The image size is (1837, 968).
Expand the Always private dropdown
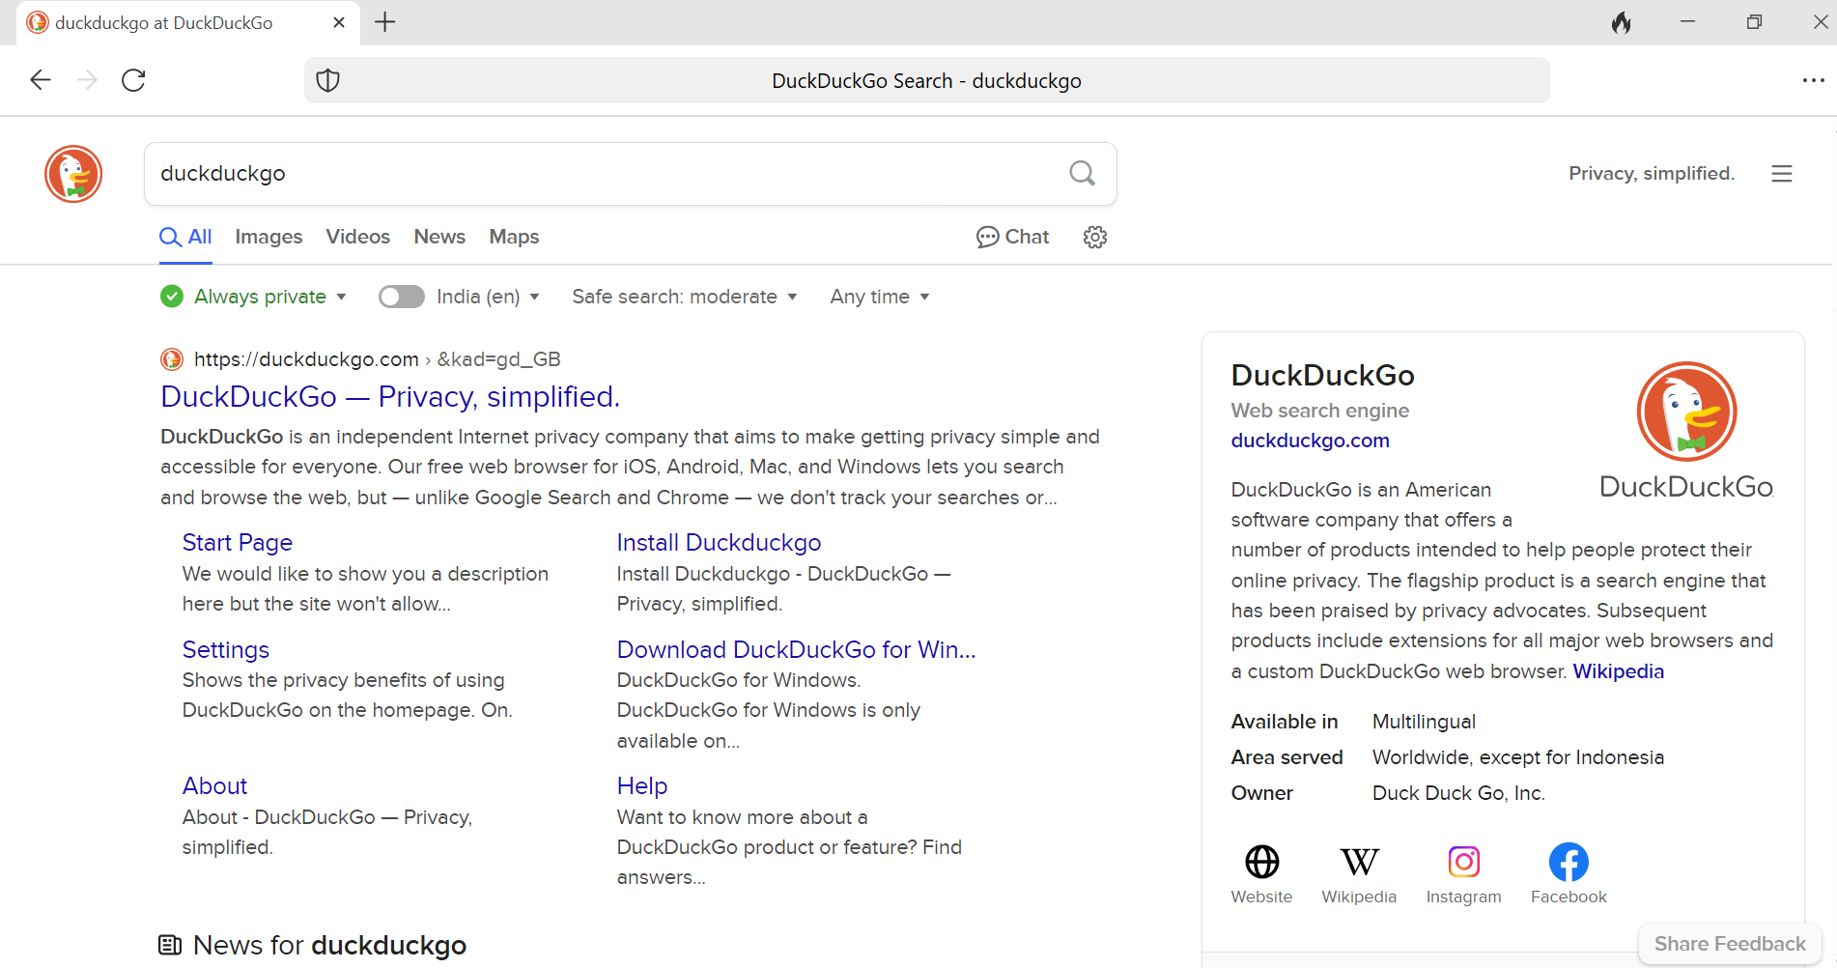[270, 297]
